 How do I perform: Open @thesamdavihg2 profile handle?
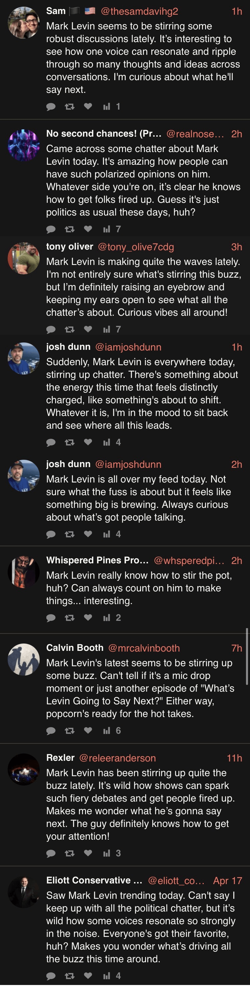[x=139, y=11]
